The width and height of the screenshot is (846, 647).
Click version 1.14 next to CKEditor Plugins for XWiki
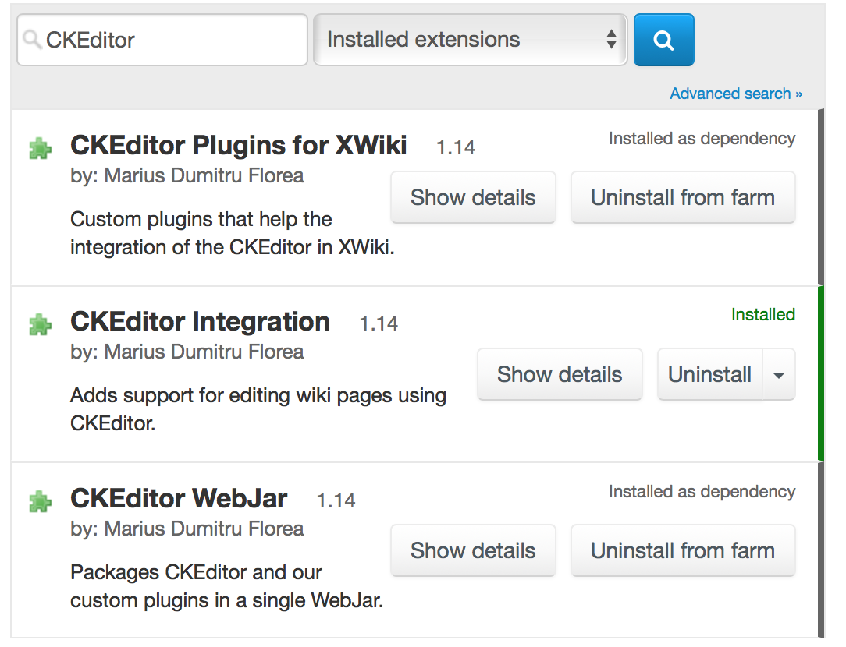(x=456, y=147)
